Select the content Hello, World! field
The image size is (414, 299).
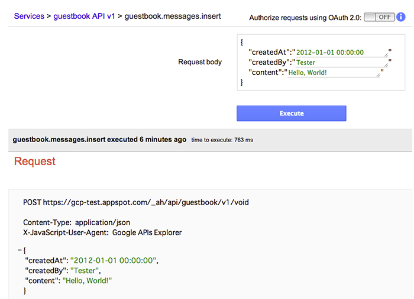tap(334, 73)
